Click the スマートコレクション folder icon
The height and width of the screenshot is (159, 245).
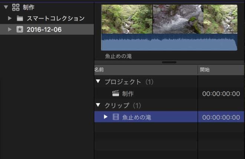20,18
